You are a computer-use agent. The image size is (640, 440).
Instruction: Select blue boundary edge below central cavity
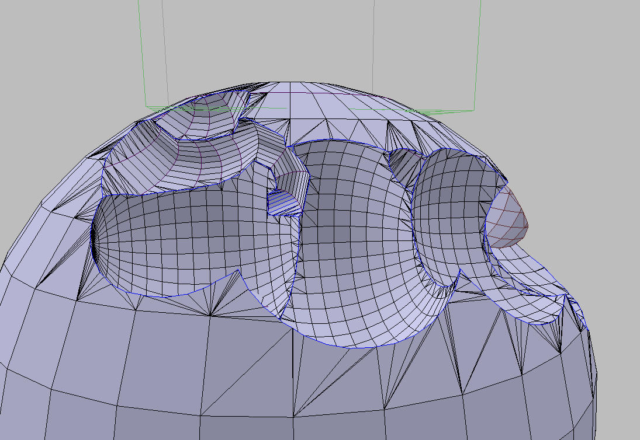357,348
